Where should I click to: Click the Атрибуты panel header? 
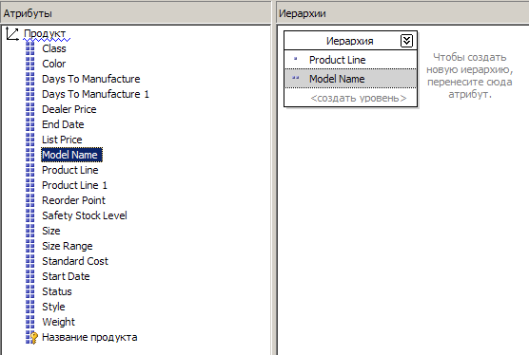point(136,14)
